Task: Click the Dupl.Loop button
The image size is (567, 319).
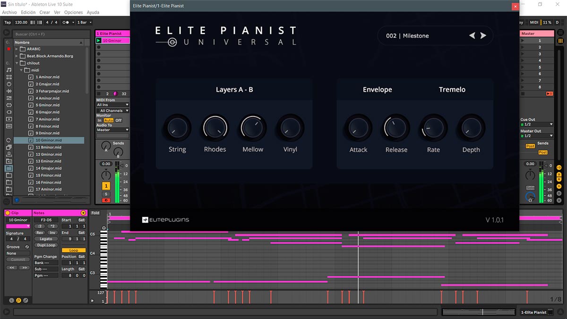Action: click(x=46, y=245)
